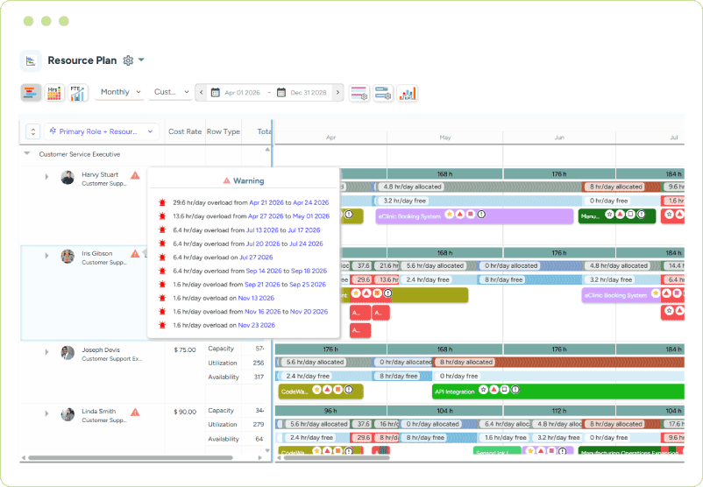Click the Cost Rate column header

pyautogui.click(x=185, y=131)
